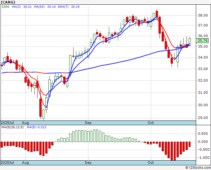Select the MA(50) legend label
This screenshot has height=170, width=211.
click(39, 7)
